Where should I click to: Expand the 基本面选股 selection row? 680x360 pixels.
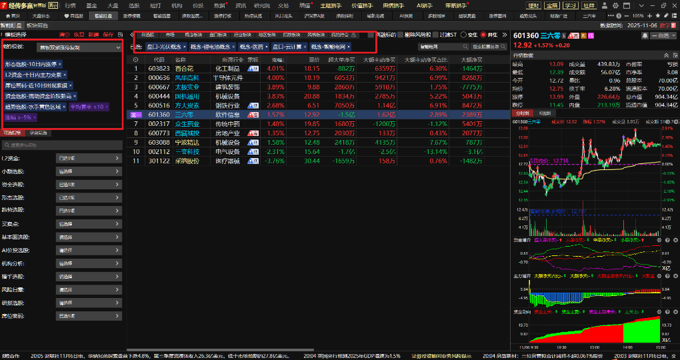118,237
